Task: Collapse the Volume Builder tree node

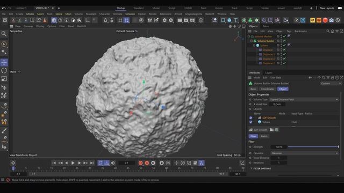Action: (x=252, y=41)
